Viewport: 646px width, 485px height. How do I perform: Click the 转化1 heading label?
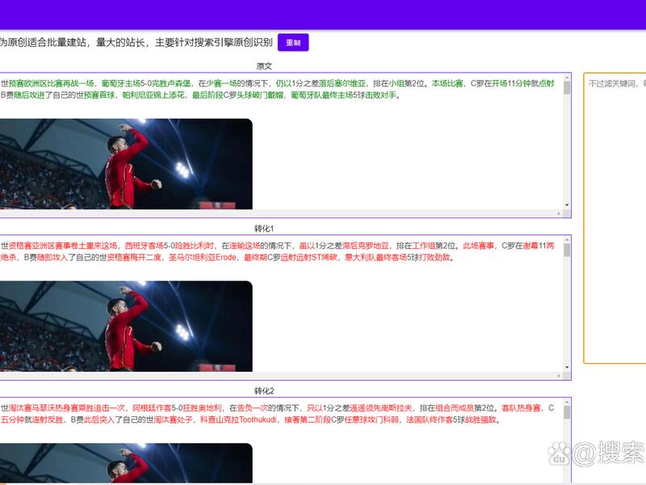264,229
